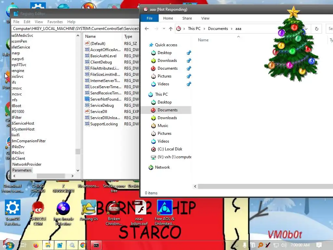
Task: Open the Registry Editor File menu
Action: pyautogui.click(x=16, y=22)
